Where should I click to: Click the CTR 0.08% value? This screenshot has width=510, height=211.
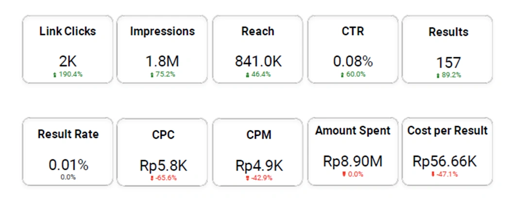click(353, 61)
